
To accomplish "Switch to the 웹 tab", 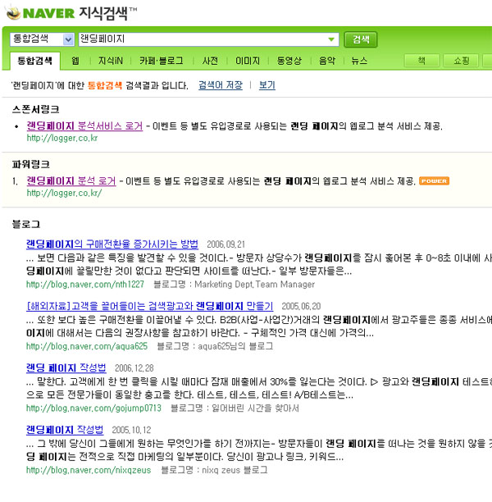I will (x=75, y=61).
